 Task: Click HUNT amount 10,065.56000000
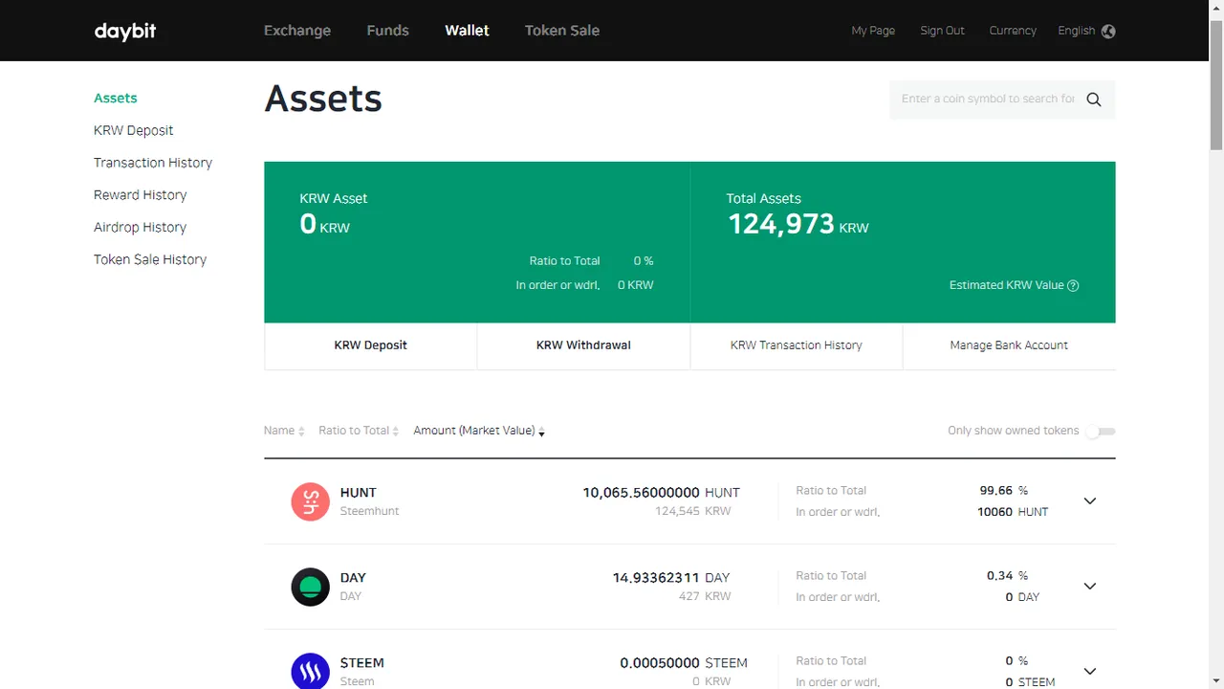[x=642, y=493]
